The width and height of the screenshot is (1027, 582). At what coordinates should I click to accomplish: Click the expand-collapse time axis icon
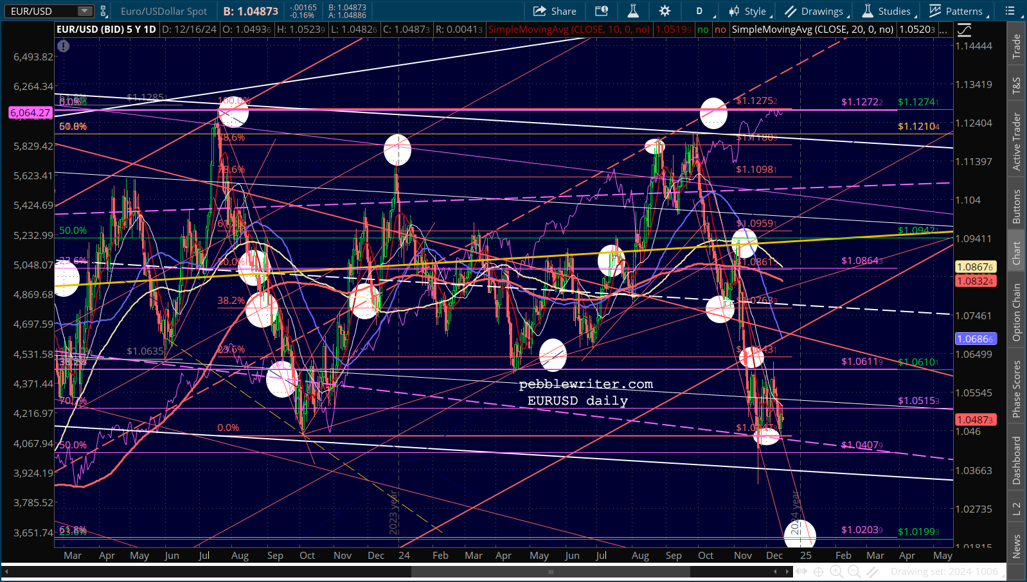[801, 571]
